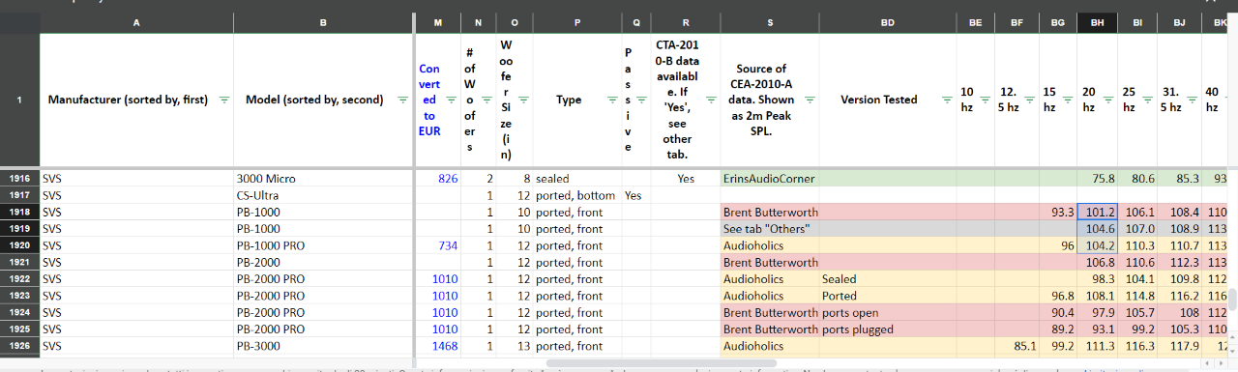The image size is (1238, 372).
Task: Click the 'Yes' passive cell for CS-Ultra
Action: tap(636, 195)
